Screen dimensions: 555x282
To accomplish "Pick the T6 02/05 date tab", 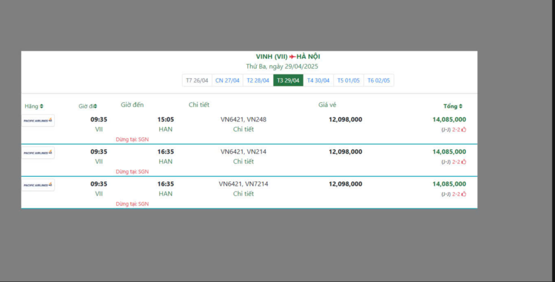I will pyautogui.click(x=379, y=80).
